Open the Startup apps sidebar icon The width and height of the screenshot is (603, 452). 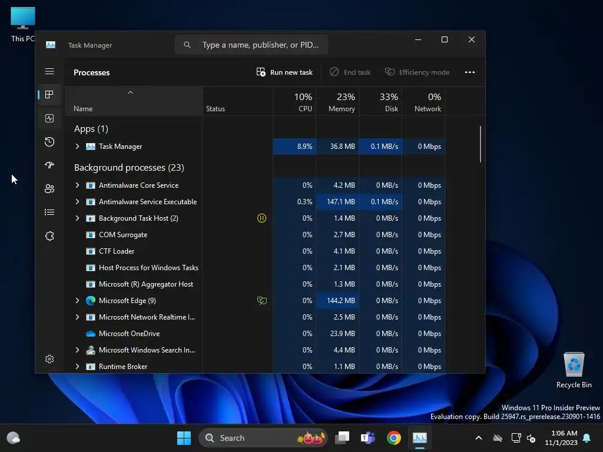click(49, 165)
